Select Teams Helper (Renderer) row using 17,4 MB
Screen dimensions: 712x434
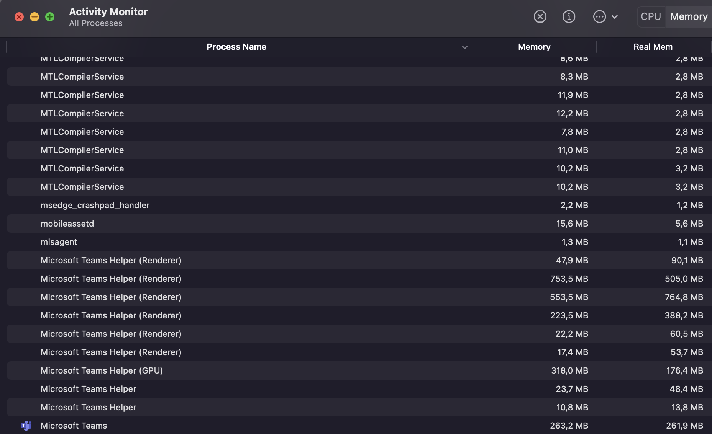359,352
